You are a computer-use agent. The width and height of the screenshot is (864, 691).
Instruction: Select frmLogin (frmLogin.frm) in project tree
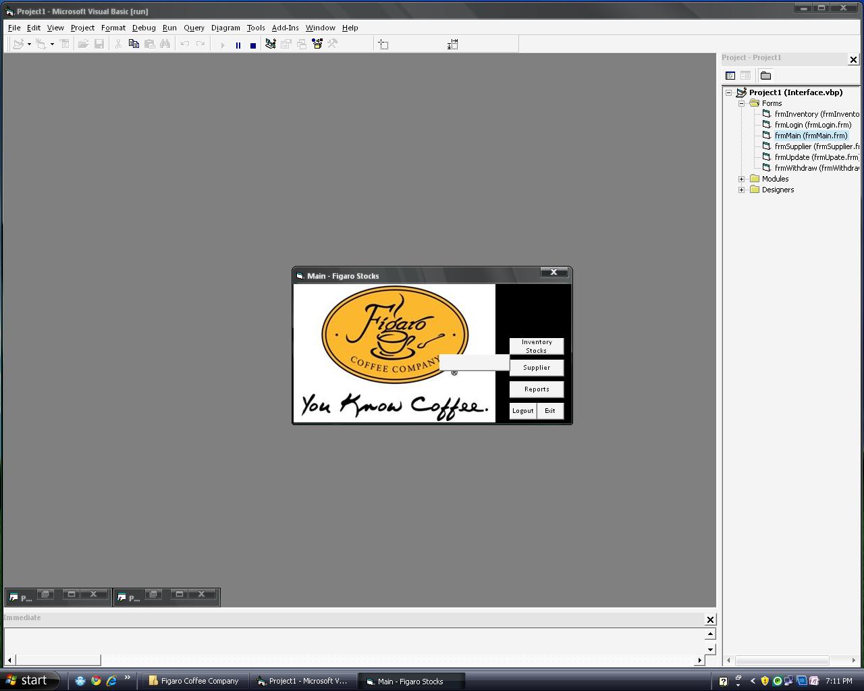click(x=813, y=125)
